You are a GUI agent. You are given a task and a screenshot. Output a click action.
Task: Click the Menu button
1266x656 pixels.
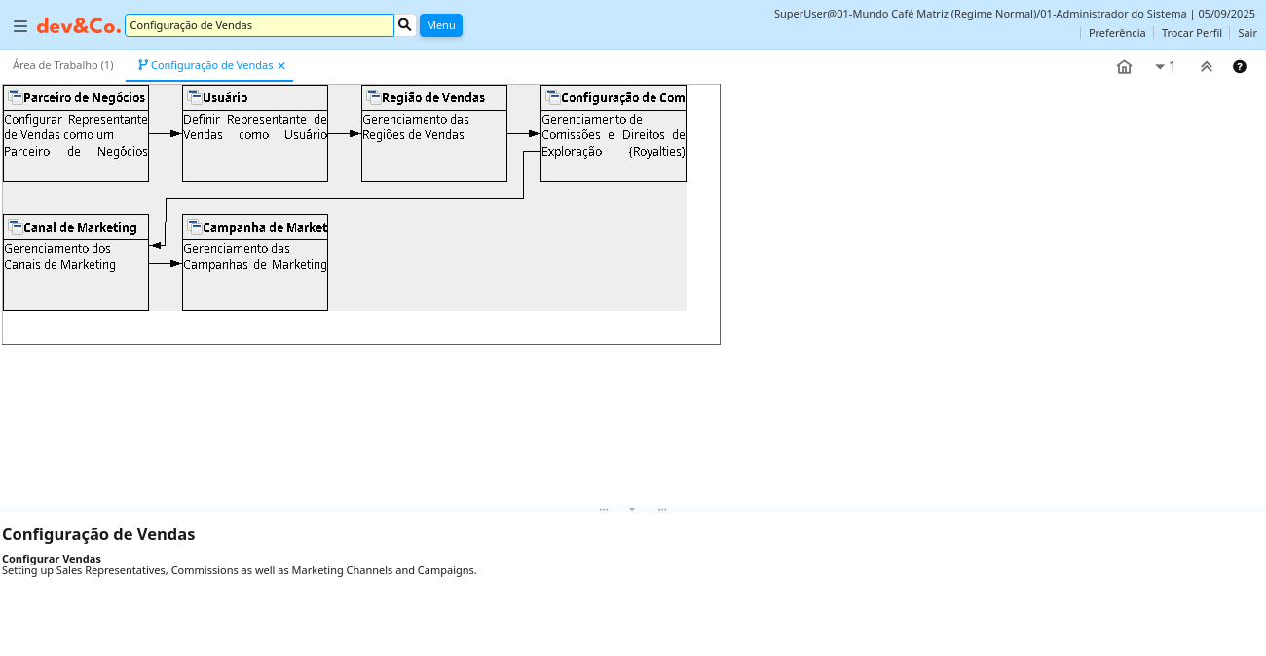(x=441, y=25)
